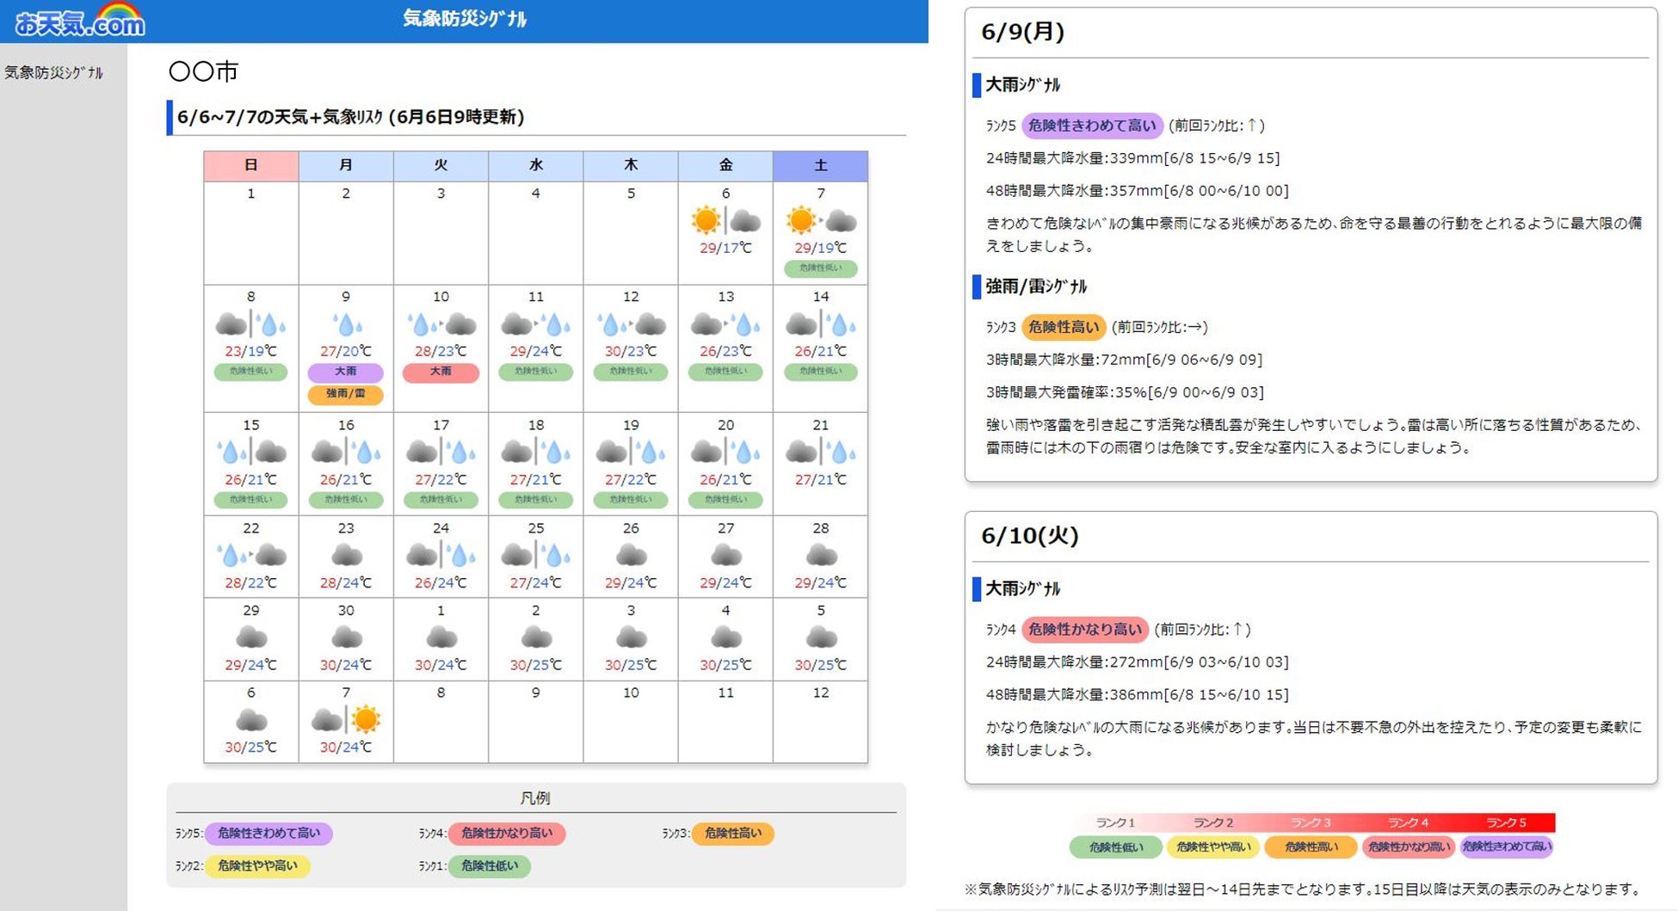Screen dimensions: 1678x911
Task: Click the 29/17℃ temperature on June 6
Action: pos(725,248)
